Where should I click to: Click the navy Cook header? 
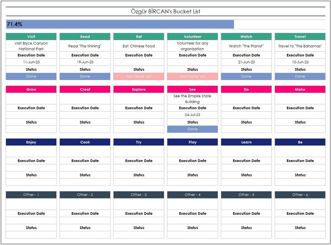click(x=85, y=142)
